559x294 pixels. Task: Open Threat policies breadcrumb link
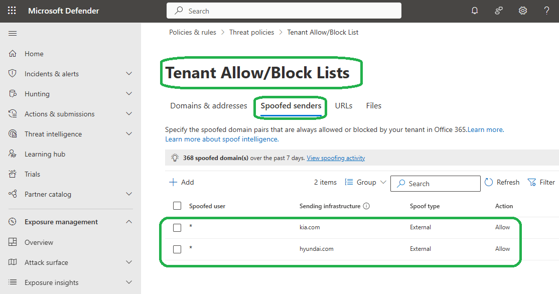[x=252, y=32]
